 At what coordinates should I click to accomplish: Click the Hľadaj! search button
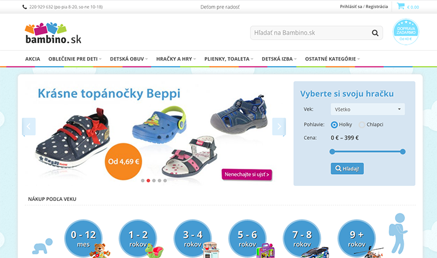[x=347, y=168]
